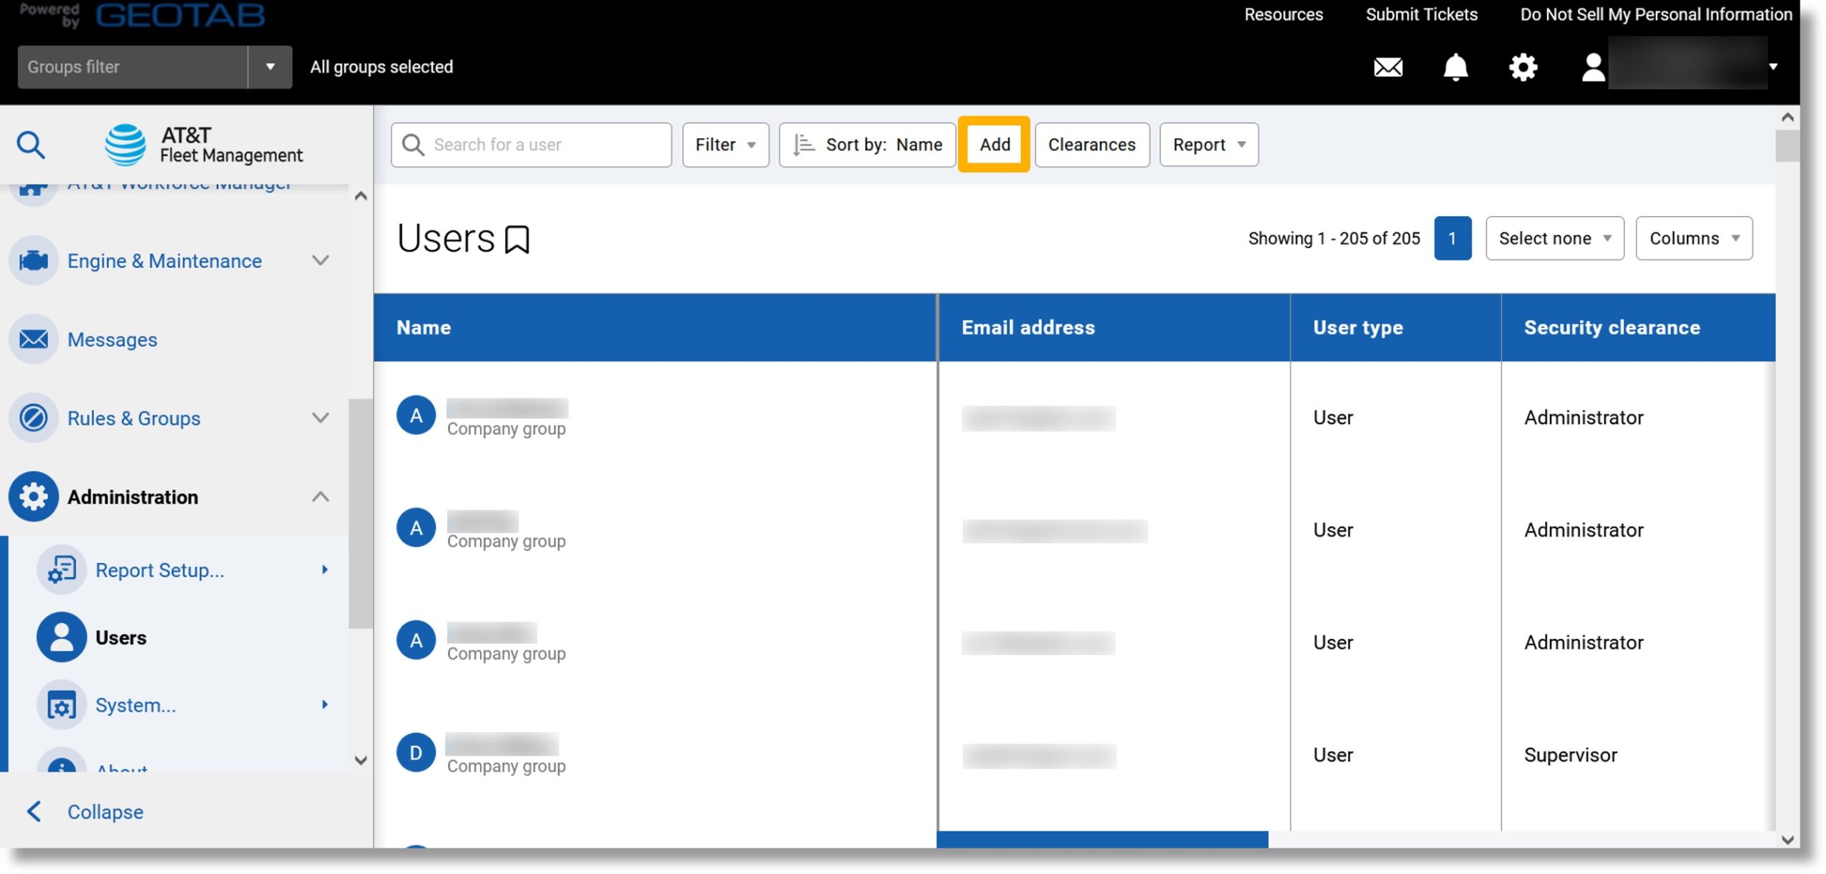Collapse the Administration section chevron
Screen dimensions: 1826x874
(321, 496)
